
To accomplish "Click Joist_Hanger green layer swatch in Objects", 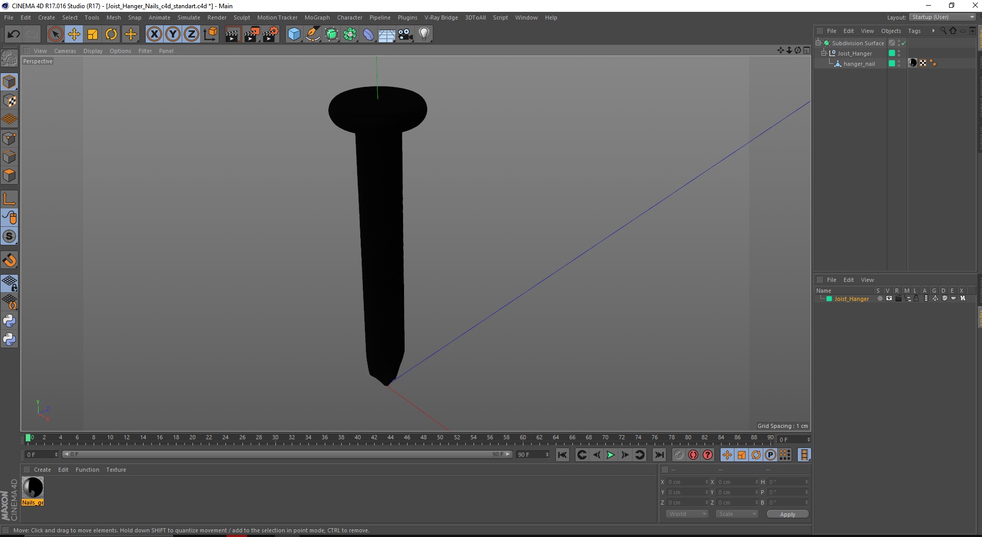I will [892, 53].
